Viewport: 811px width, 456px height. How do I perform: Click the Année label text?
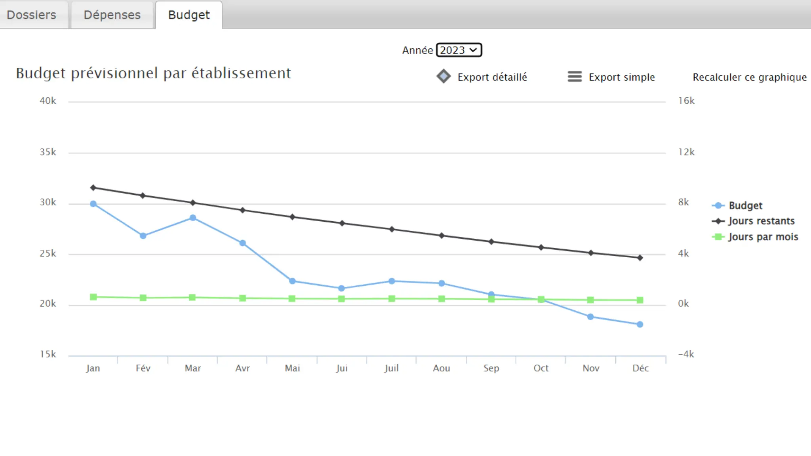point(417,50)
